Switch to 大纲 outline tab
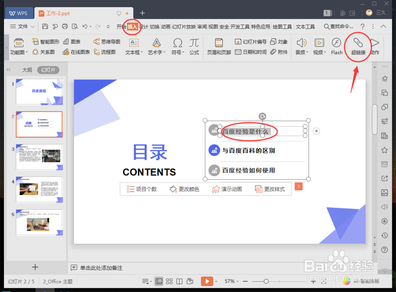Screen dimensions: 396x292 tap(27, 70)
